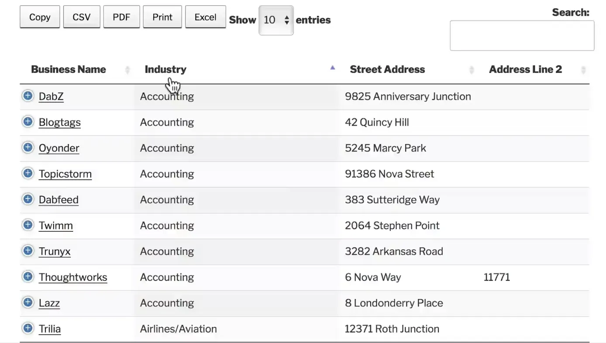The width and height of the screenshot is (606, 343).
Task: Expand the Oyonder row plus icon
Action: [x=28, y=147]
